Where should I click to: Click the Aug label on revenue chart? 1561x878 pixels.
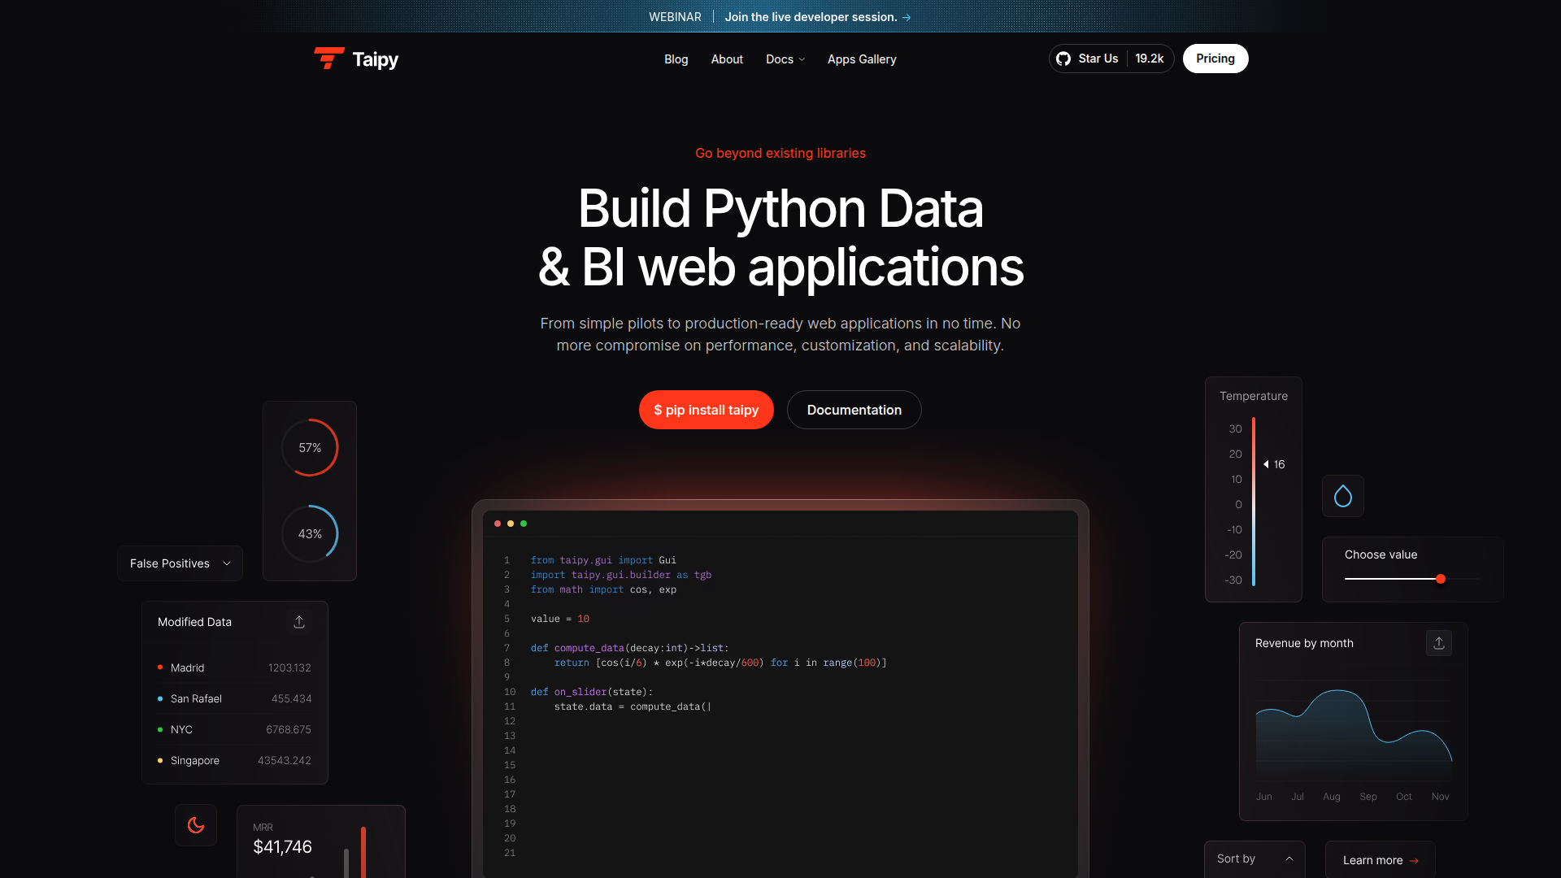point(1332,797)
